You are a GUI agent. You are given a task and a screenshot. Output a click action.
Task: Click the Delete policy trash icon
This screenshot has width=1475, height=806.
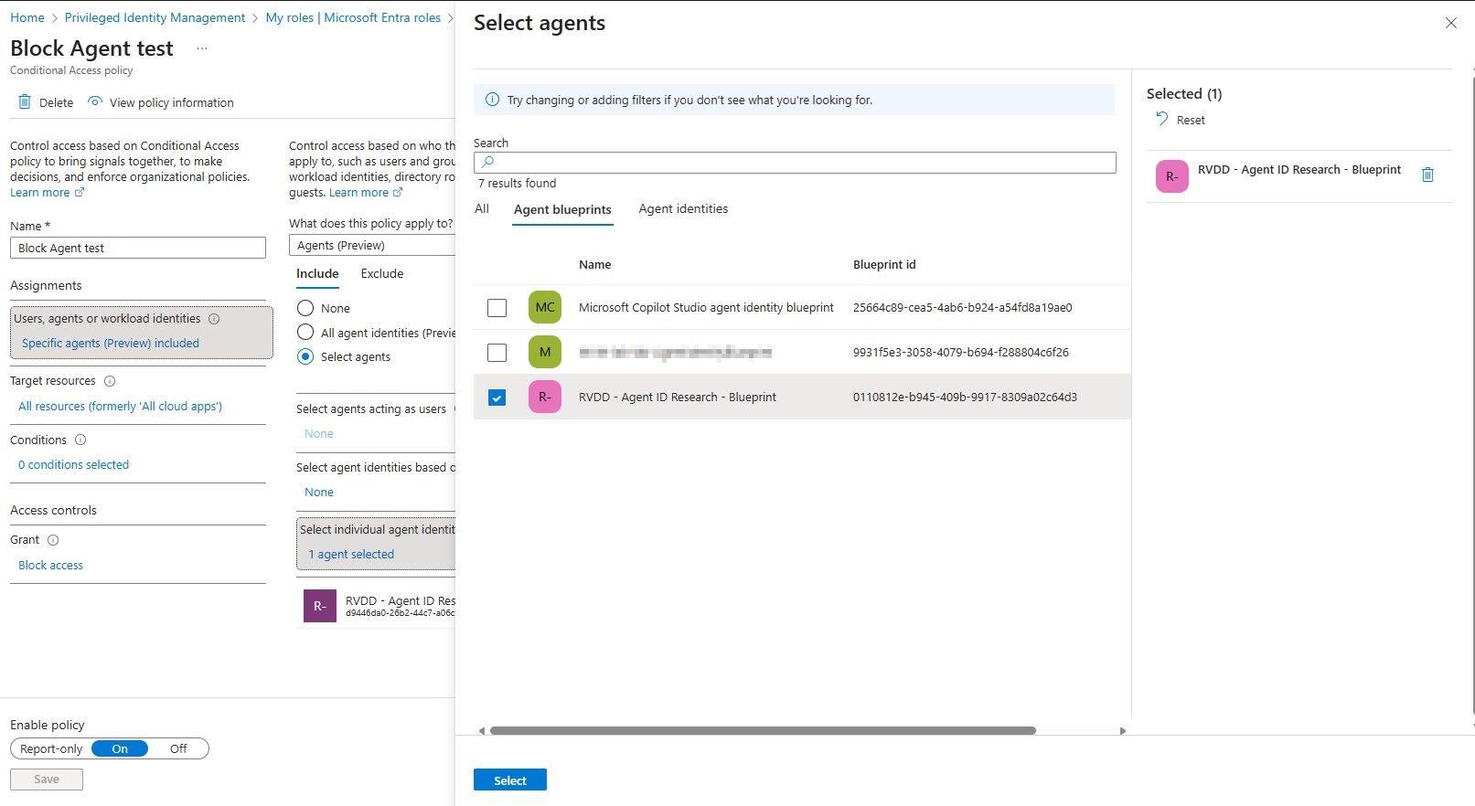[x=25, y=102]
